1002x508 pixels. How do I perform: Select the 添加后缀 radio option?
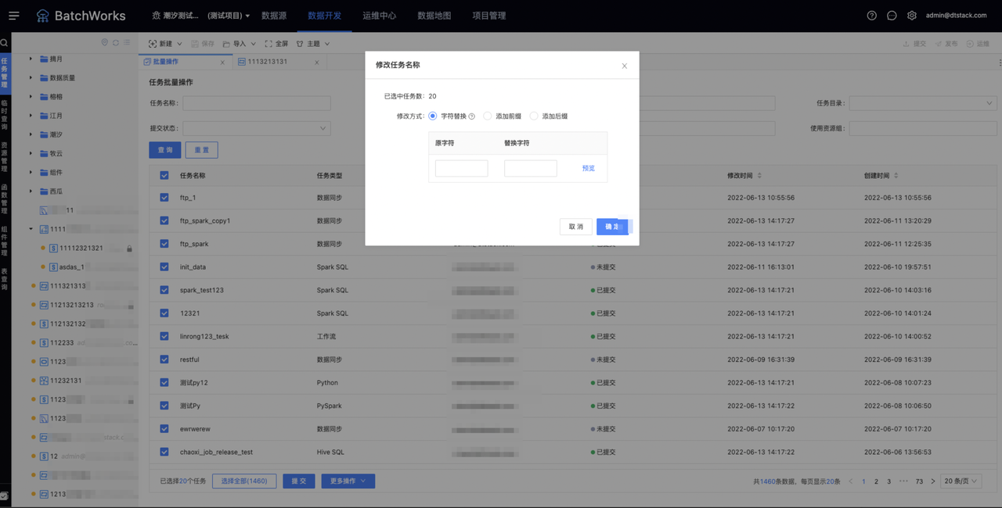(534, 116)
